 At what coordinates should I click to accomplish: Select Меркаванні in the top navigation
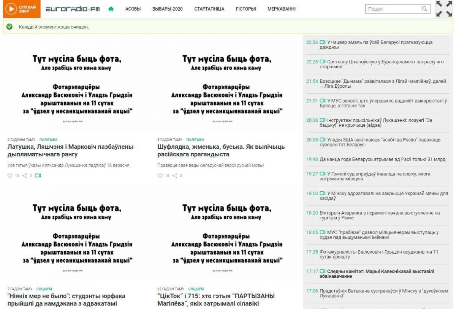pyautogui.click(x=281, y=9)
